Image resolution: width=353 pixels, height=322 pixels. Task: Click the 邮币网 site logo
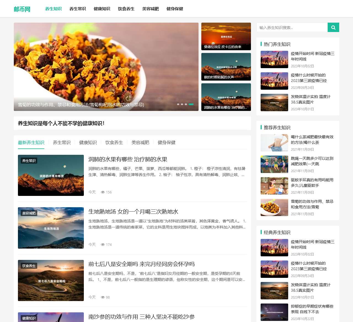point(22,9)
